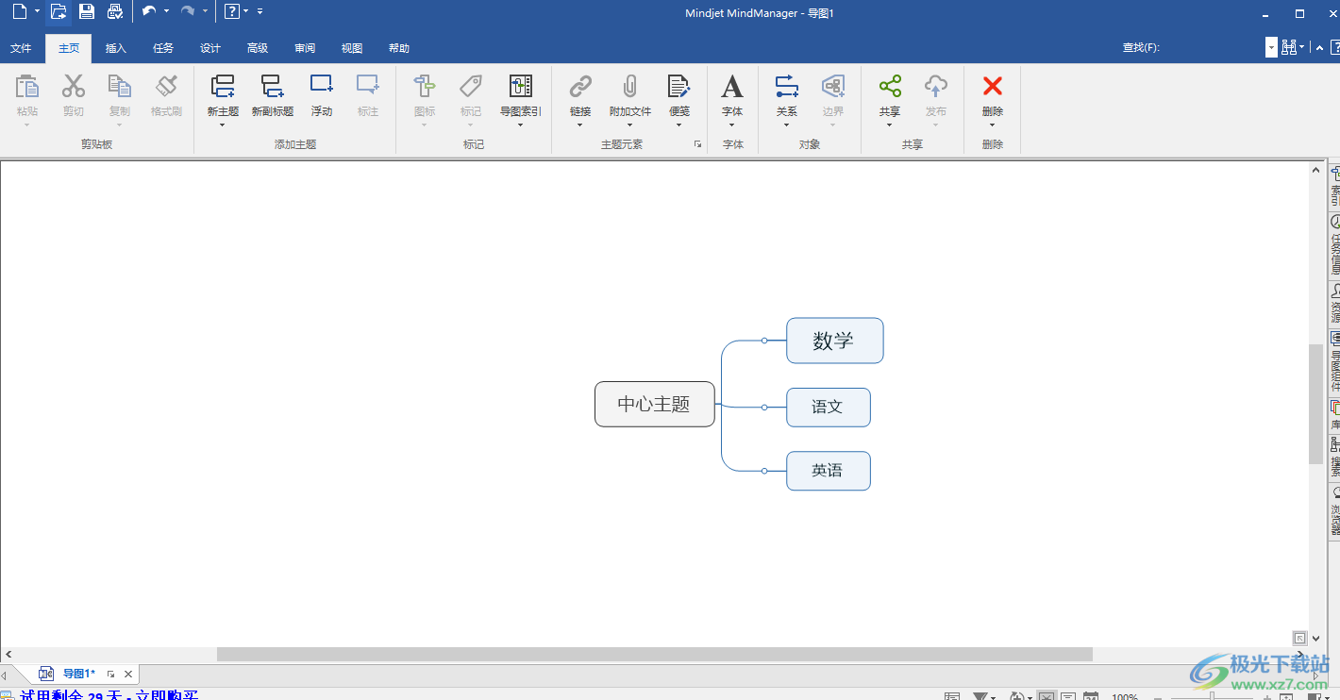Image resolution: width=1340 pixels, height=700 pixels.
Task: Switch to the 视图 (View) tab
Action: pyautogui.click(x=352, y=48)
